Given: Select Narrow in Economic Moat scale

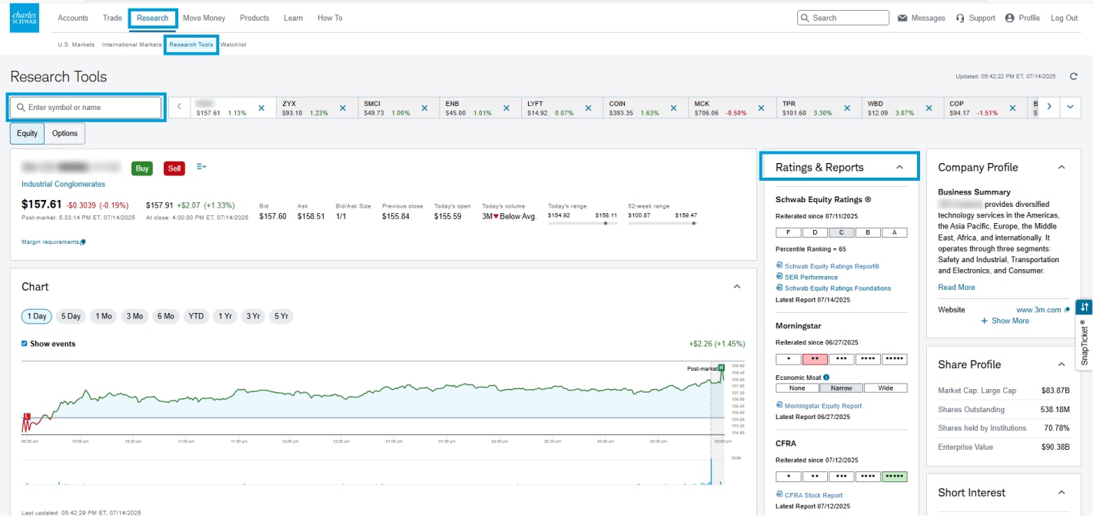Looking at the screenshot, I should pos(841,388).
